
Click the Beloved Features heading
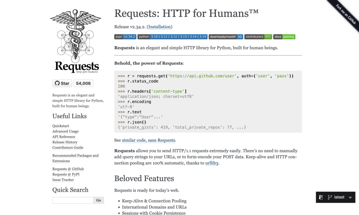144,178
